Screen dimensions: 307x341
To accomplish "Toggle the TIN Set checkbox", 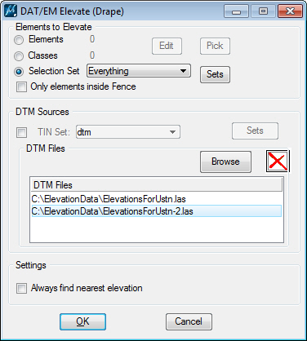I will pos(21,133).
